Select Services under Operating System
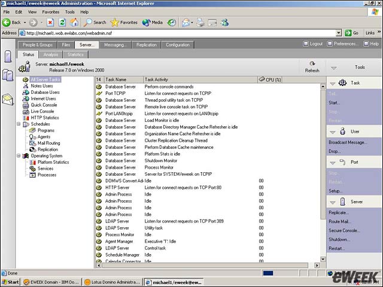Image resolution: width=383 pixels, height=287 pixels. click(x=45, y=169)
